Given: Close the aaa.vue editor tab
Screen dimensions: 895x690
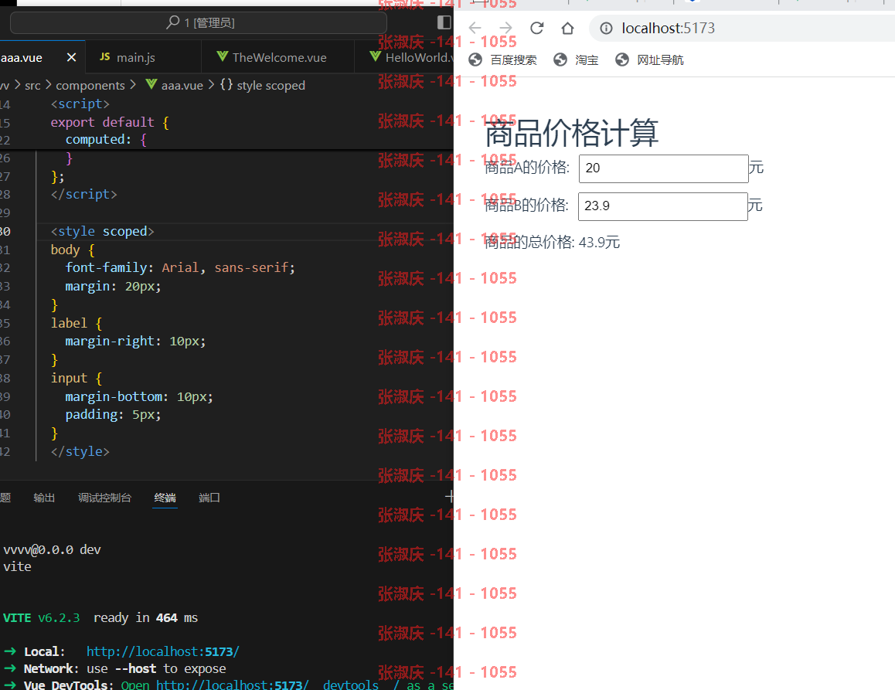Looking at the screenshot, I should click(71, 58).
